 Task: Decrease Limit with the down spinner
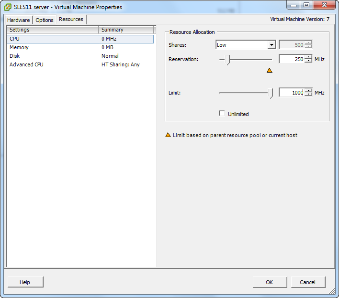point(308,95)
